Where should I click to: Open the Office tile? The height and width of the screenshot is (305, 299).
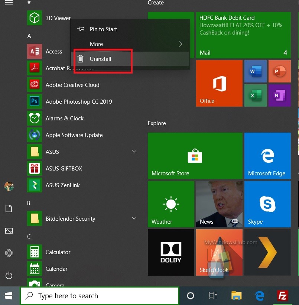219,84
